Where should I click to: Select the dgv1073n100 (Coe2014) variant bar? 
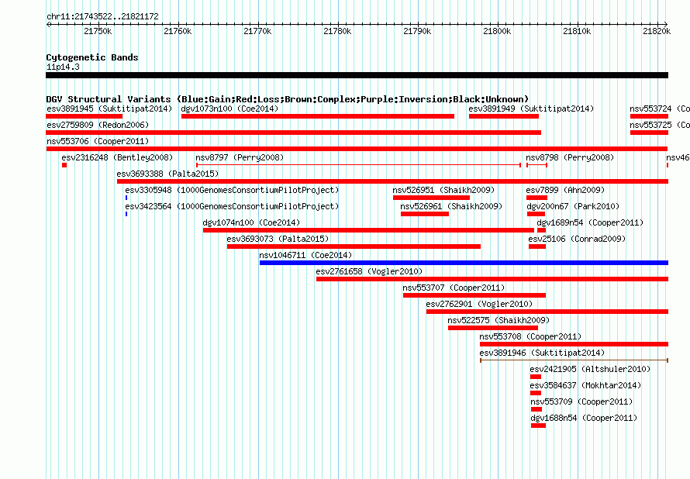[x=318, y=116]
